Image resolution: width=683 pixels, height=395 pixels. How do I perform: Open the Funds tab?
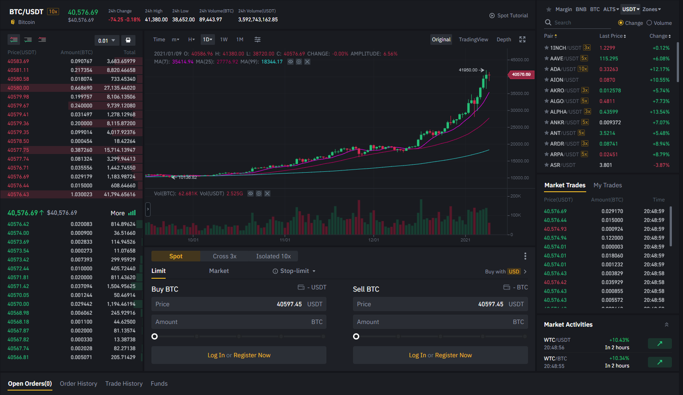click(159, 384)
